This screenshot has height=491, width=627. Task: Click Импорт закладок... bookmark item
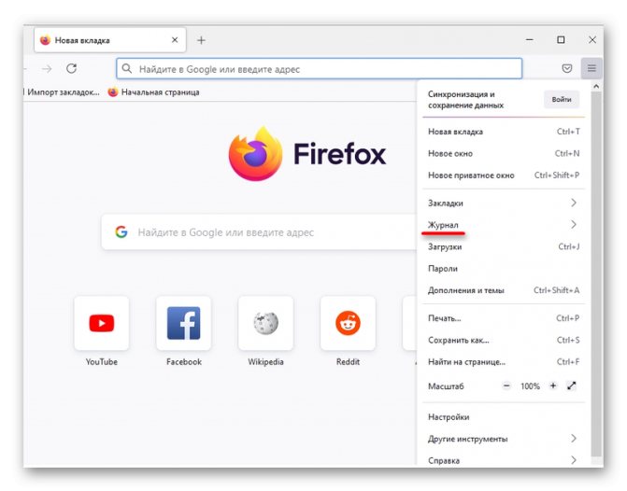tap(62, 91)
